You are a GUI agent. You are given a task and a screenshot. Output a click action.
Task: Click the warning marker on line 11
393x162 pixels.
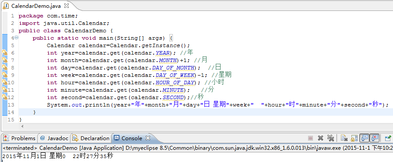pyautogui.click(x=5, y=90)
